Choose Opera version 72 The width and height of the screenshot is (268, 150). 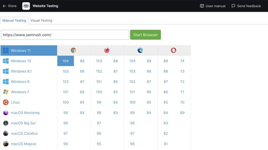[x=182, y=82]
